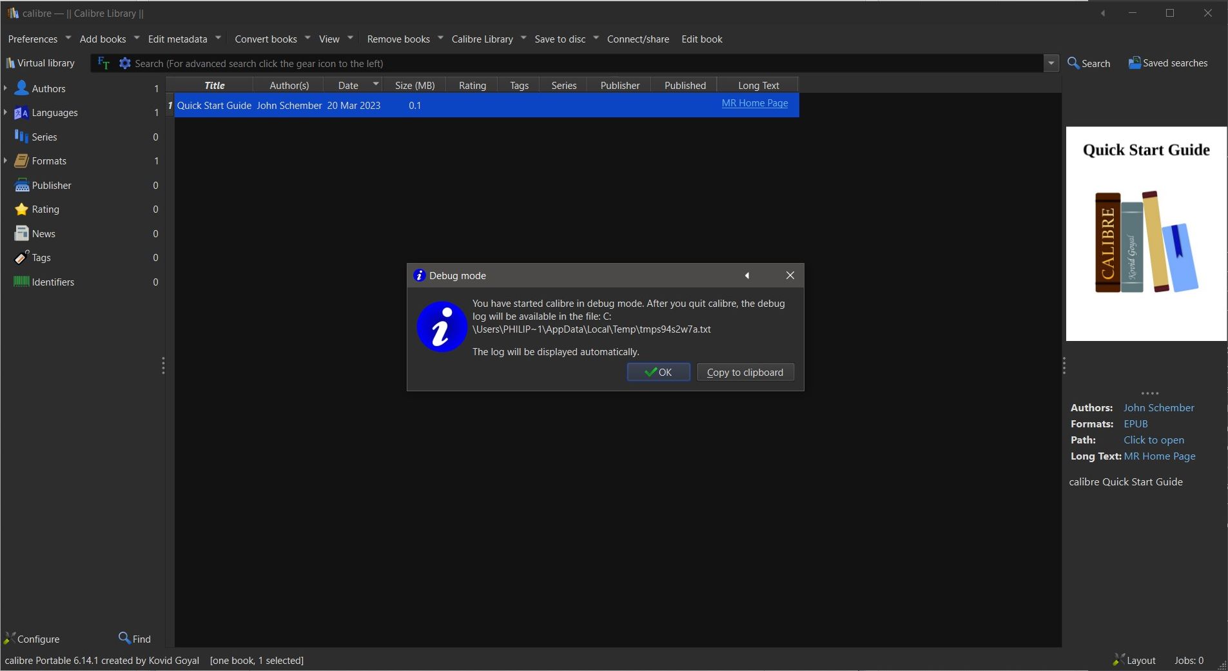1228x671 pixels.
Task: Click the Publisher typewriter icon
Action: pyautogui.click(x=22, y=186)
